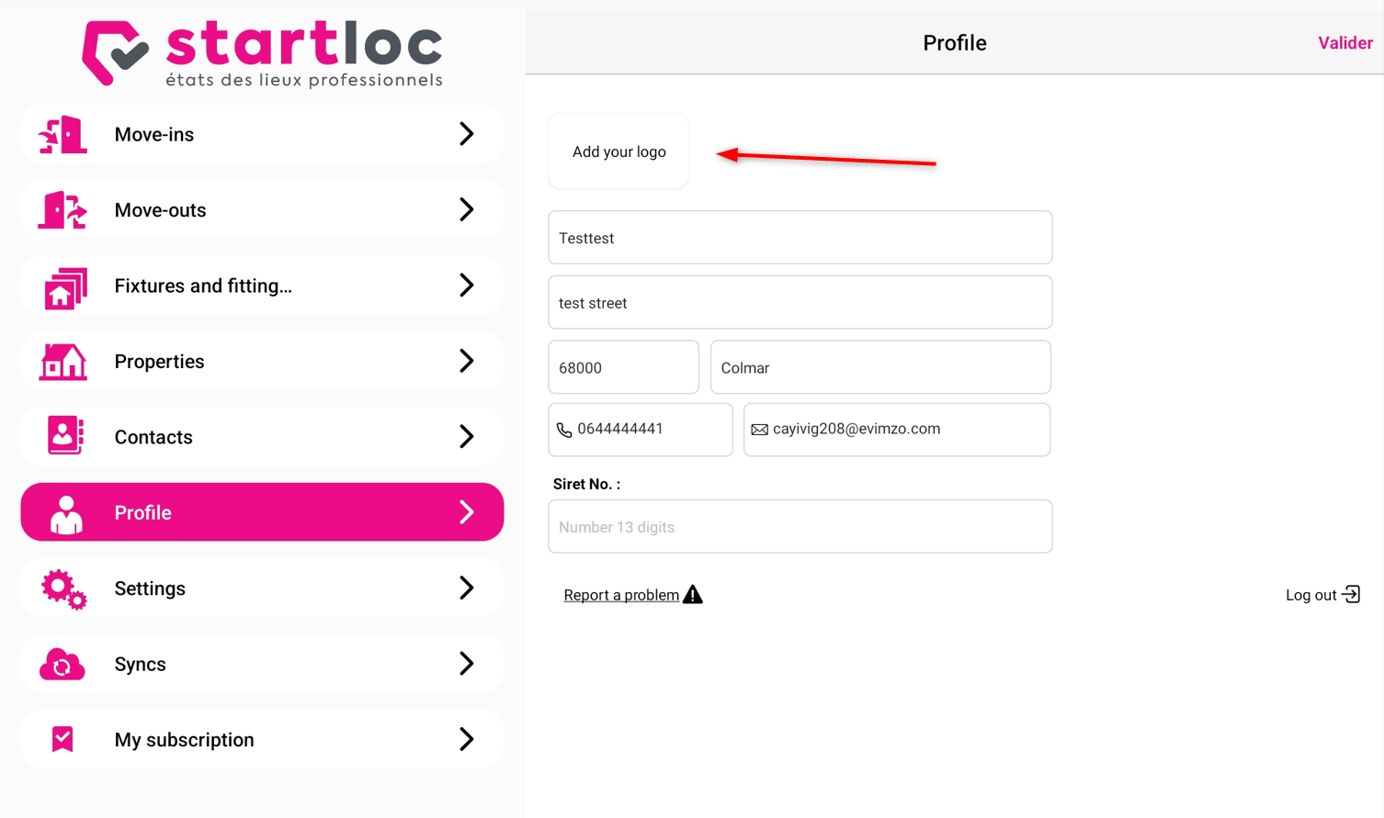Open the Contacts menu entry
Image resolution: width=1384 pixels, height=818 pixels.
coord(262,437)
